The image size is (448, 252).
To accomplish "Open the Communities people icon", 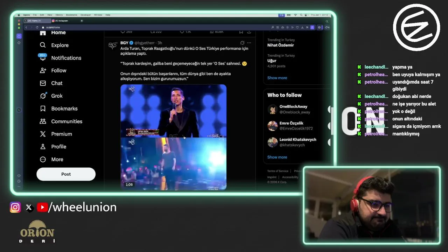I will 43,121.
